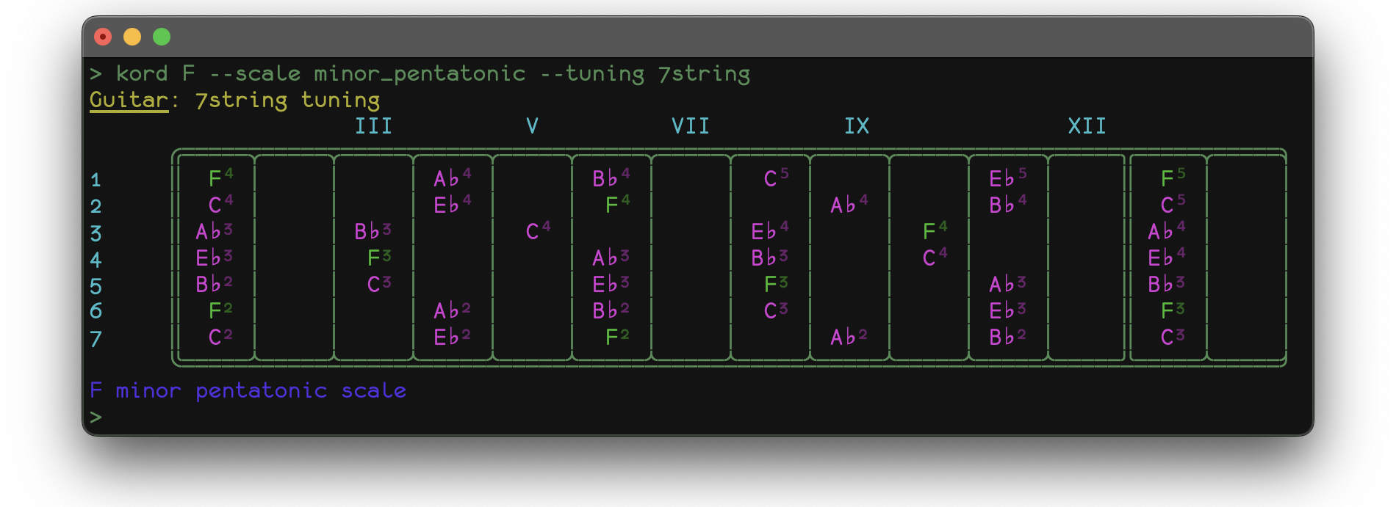Select string number 1 label

coord(96,180)
